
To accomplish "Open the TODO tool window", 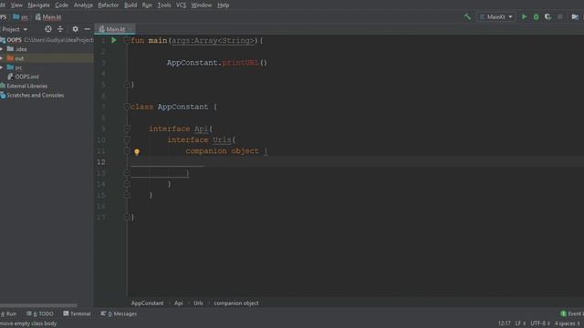I will tap(40, 313).
